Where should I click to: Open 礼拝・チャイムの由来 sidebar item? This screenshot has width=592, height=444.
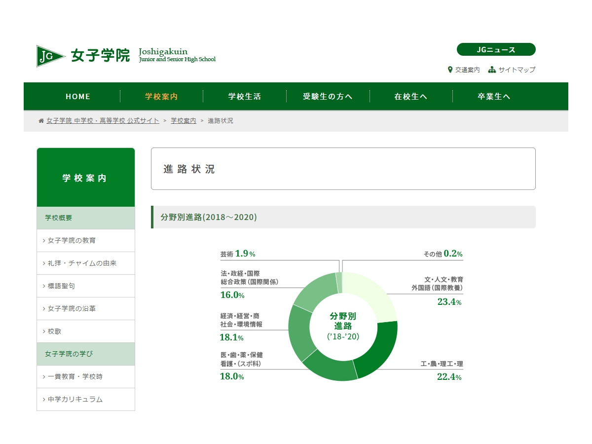82,263
